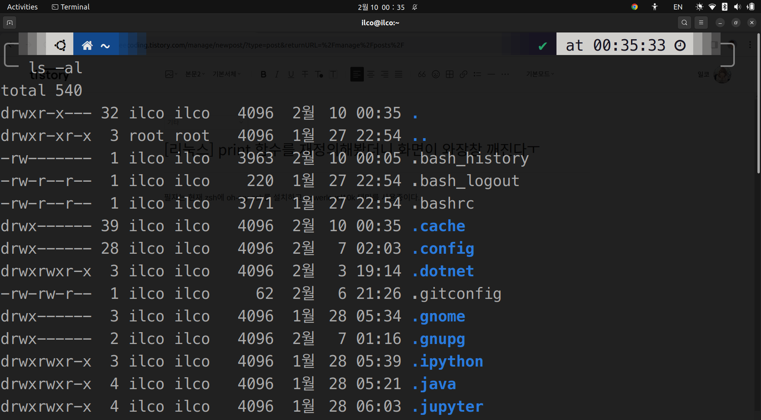Viewport: 761px width, 420px height.
Task: Click the .gitconfig file name
Action: tap(456, 294)
